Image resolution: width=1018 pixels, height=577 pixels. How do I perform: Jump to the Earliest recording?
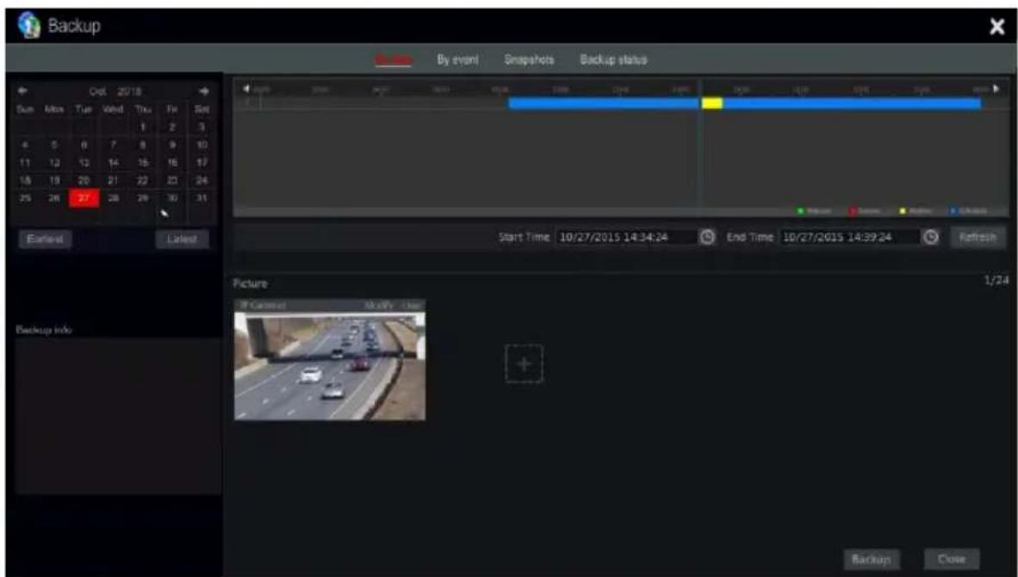45,239
